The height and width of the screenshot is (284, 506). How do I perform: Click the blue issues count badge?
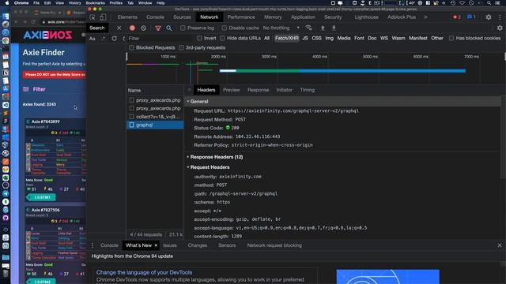tap(471, 17)
